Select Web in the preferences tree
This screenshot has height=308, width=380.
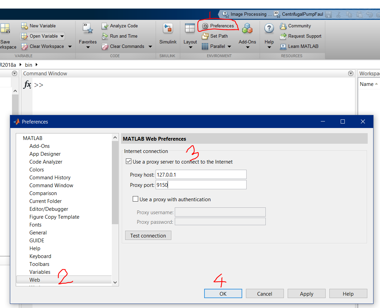[64, 280]
